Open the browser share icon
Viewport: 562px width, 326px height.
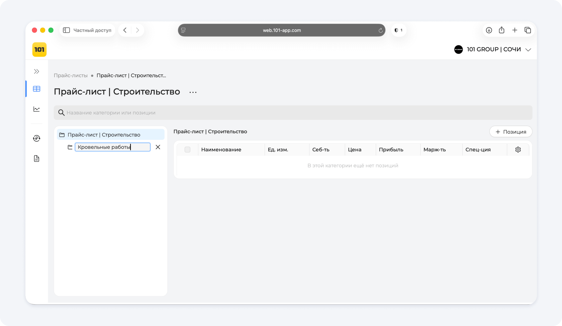point(501,30)
